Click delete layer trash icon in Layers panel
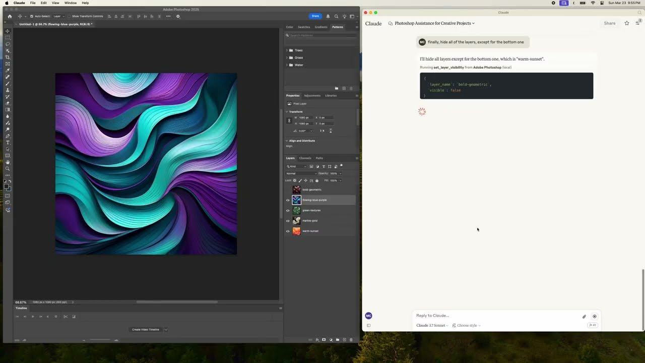 coord(351,340)
